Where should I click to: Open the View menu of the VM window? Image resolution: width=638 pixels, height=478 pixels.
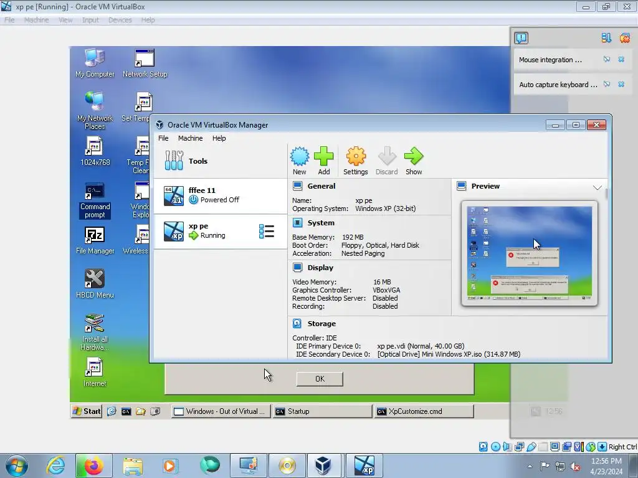(65, 20)
